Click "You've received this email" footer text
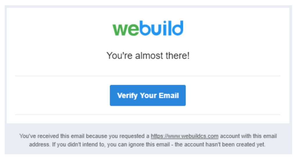 click(x=52, y=136)
